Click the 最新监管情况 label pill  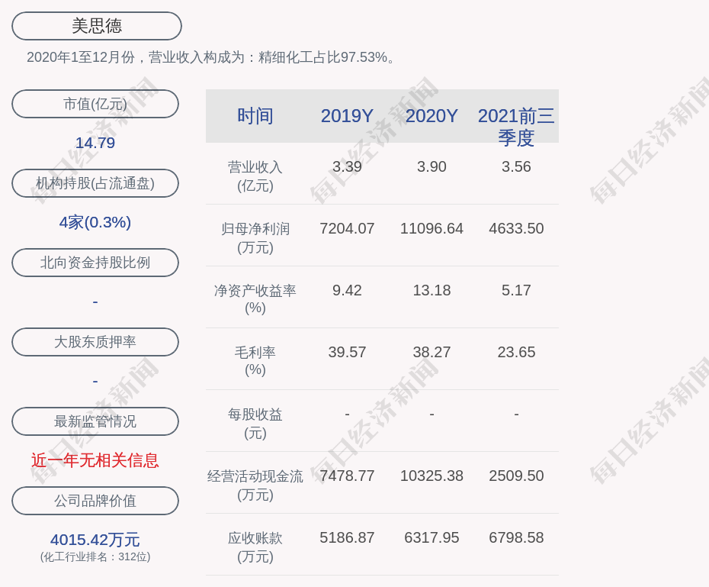pos(95,421)
